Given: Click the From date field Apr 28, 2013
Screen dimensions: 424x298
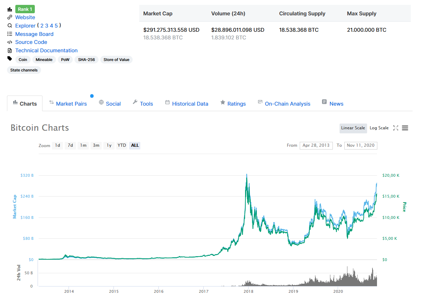Looking at the screenshot, I should [316, 145].
